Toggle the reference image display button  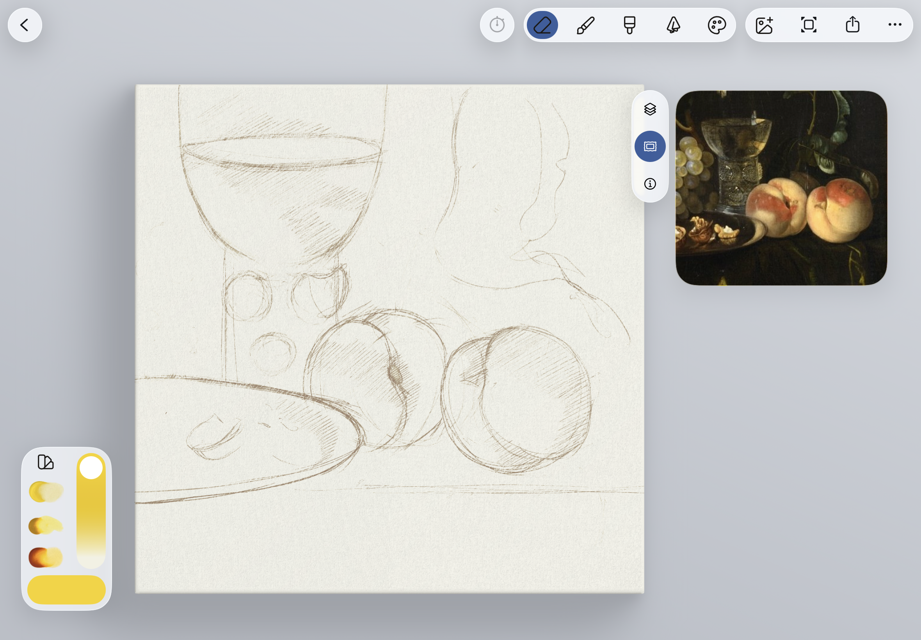[x=650, y=146]
